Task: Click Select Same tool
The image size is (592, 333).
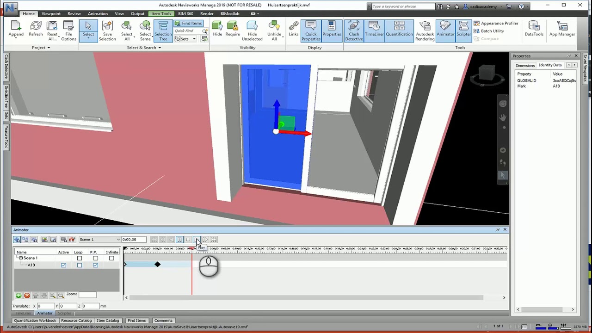Action: 145,31
